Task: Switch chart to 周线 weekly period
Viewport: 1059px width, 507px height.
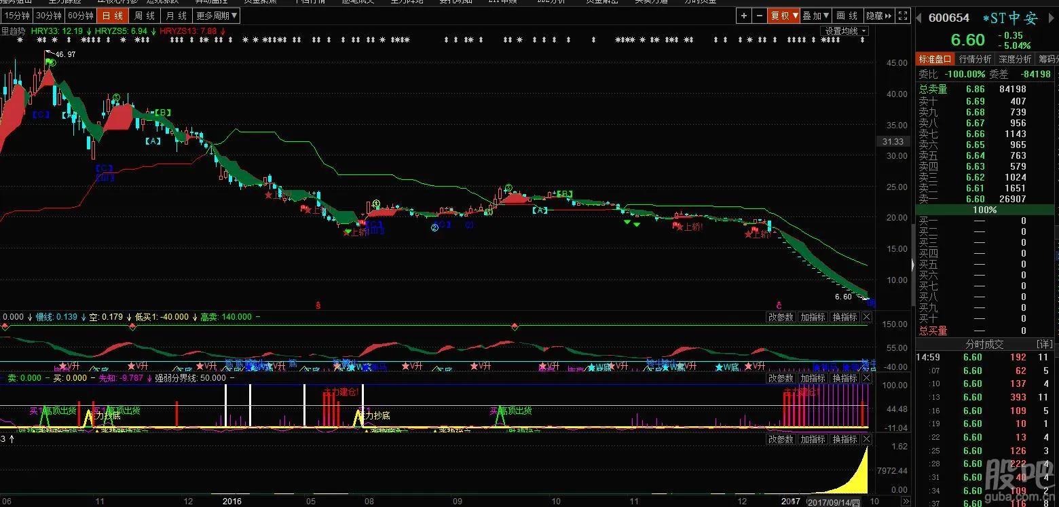Action: [x=144, y=16]
